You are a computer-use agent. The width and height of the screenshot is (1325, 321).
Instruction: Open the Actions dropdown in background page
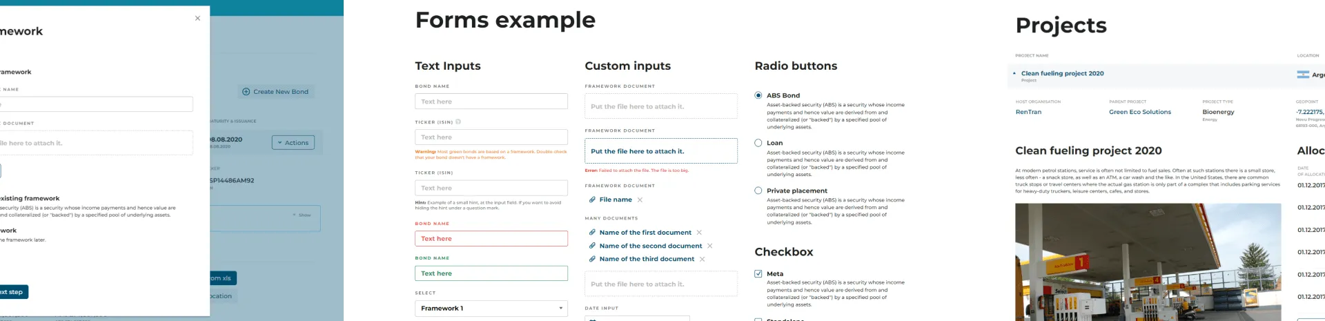(293, 143)
